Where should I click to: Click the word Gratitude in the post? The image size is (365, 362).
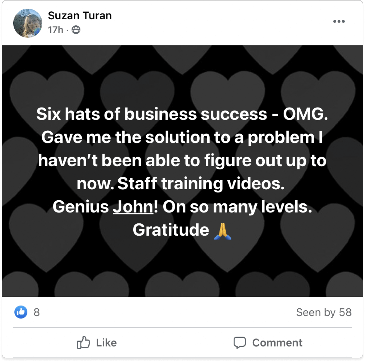tap(171, 230)
